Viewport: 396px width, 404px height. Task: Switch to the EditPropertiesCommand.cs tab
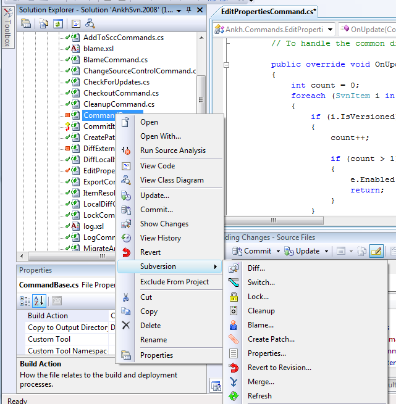[x=268, y=12]
